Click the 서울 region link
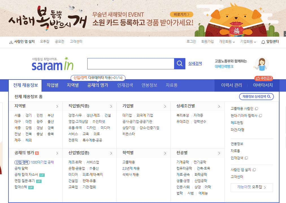286x203 pixels. pyautogui.click(x=18, y=115)
